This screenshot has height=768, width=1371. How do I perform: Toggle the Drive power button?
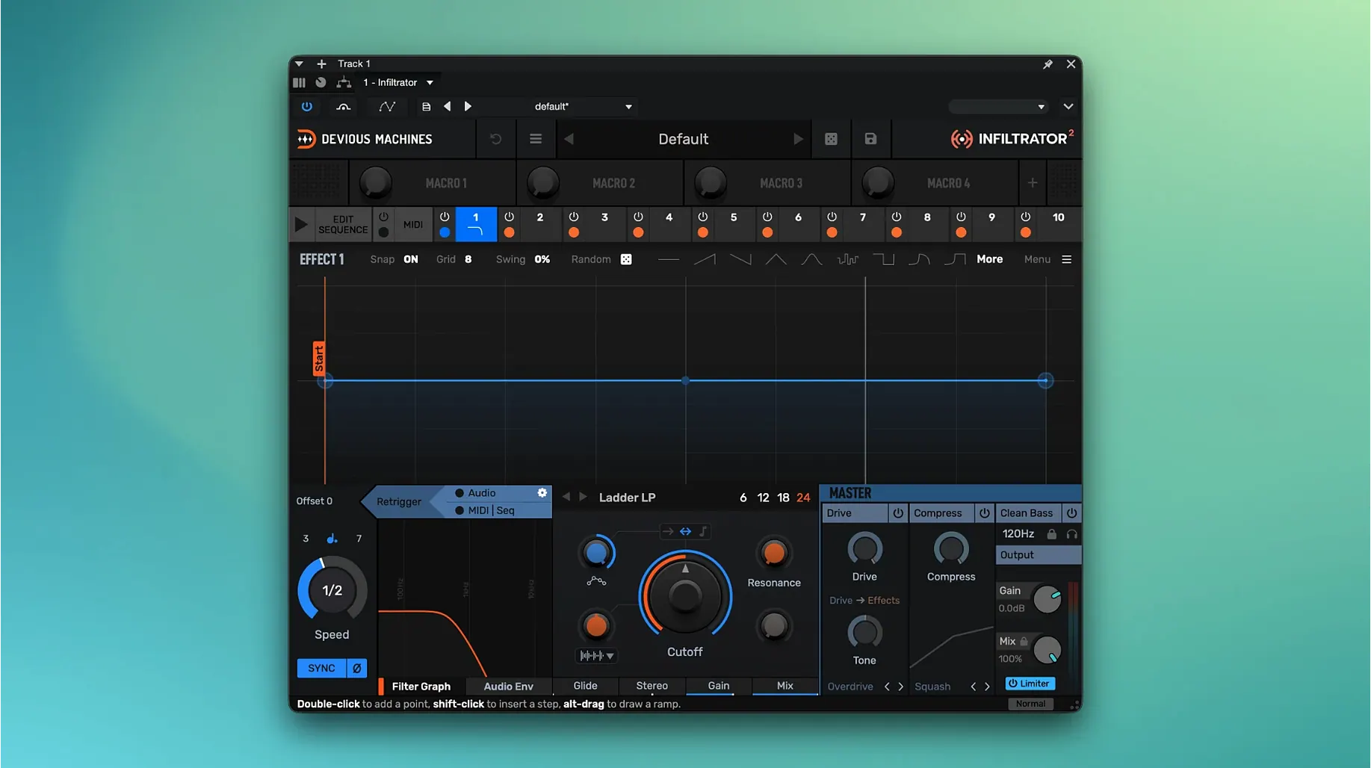898,513
